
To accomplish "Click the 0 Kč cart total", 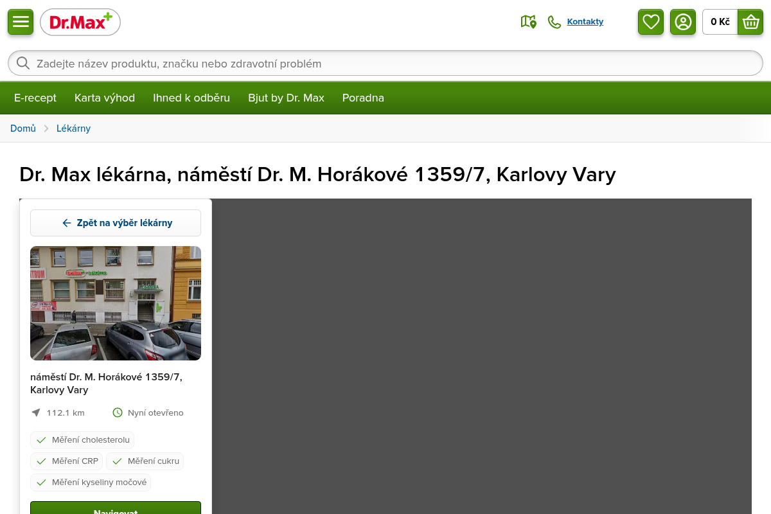I will coord(720,22).
